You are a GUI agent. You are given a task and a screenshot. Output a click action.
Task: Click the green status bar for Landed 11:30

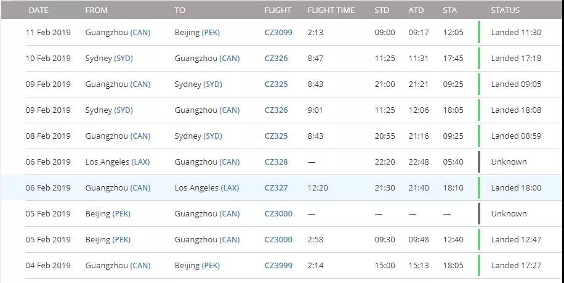pos(479,33)
